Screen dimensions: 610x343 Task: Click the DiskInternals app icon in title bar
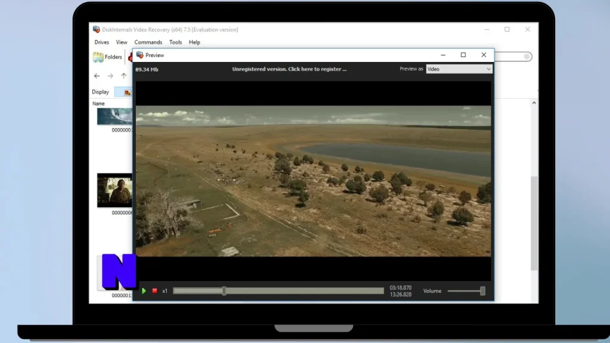[96, 30]
